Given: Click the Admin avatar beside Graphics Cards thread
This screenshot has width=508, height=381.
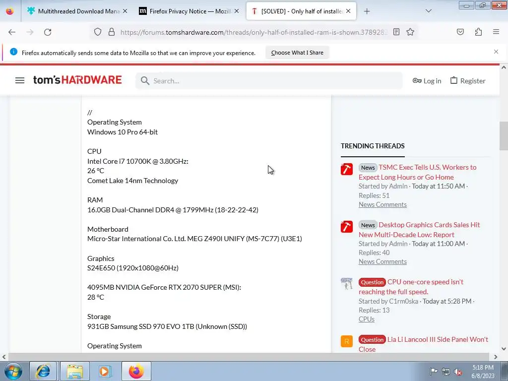Looking at the screenshot, I should pos(347,226).
